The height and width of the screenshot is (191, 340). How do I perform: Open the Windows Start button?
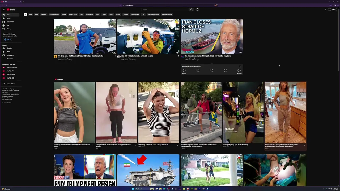(133, 189)
